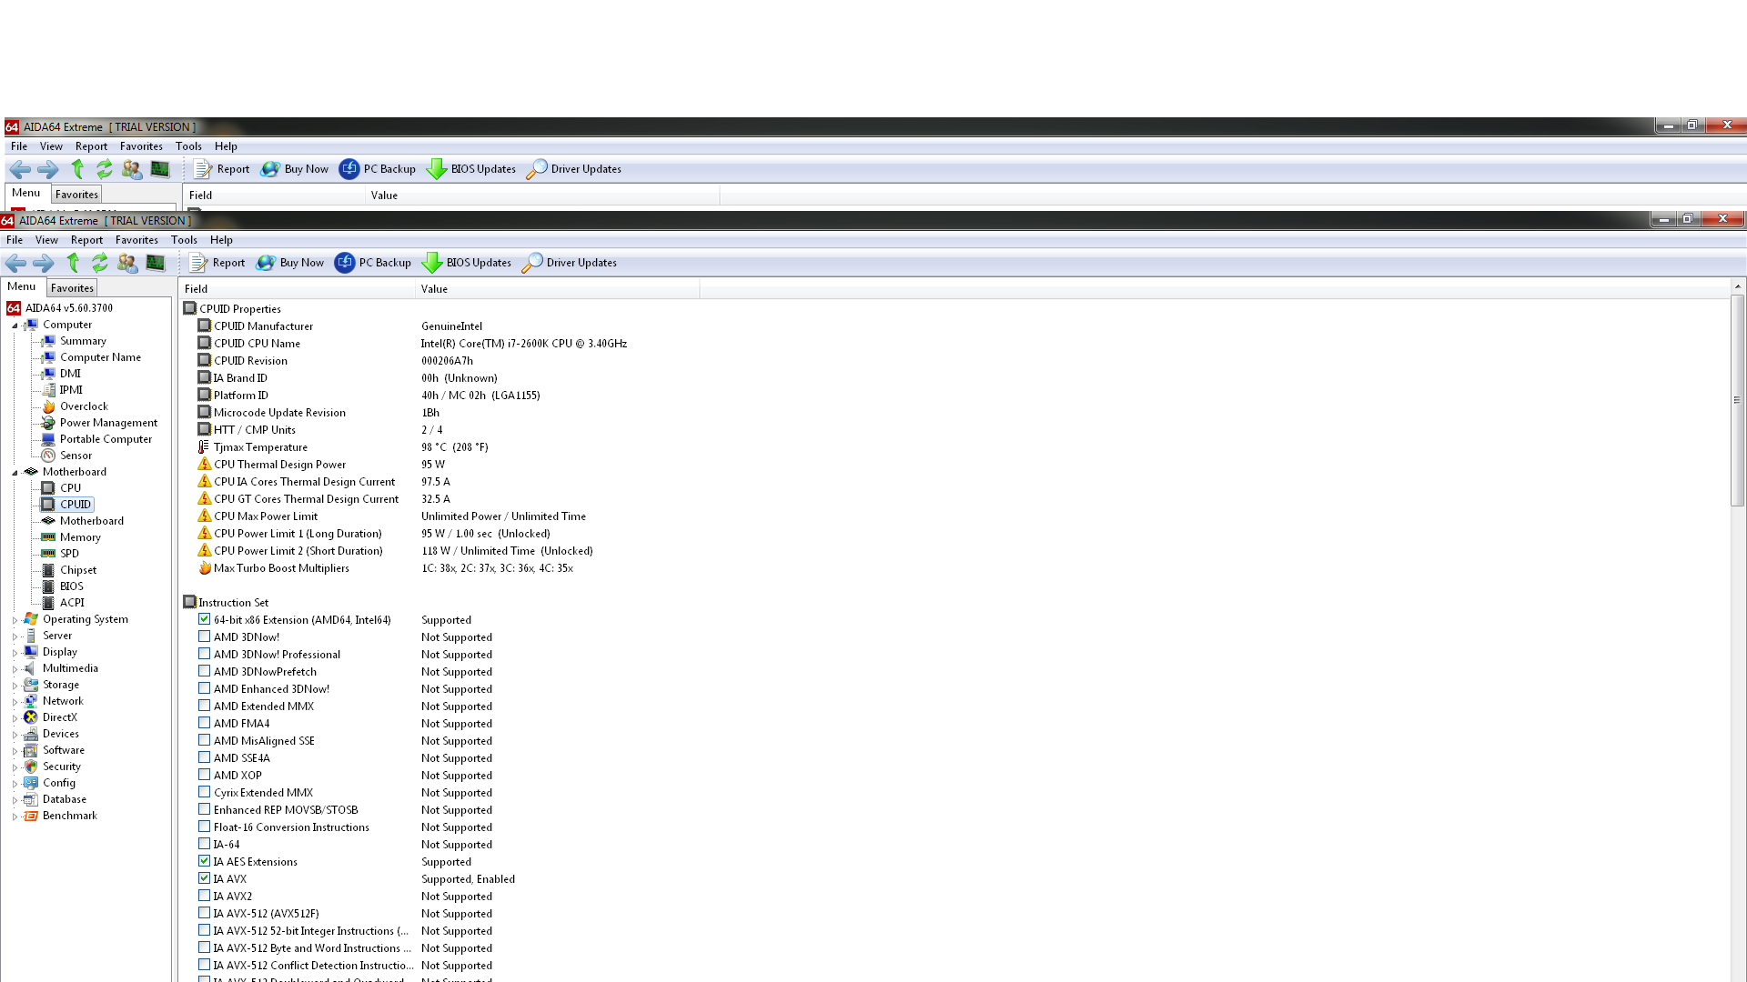
Task: Switch to Favorites tab in background window
Action: (x=76, y=195)
